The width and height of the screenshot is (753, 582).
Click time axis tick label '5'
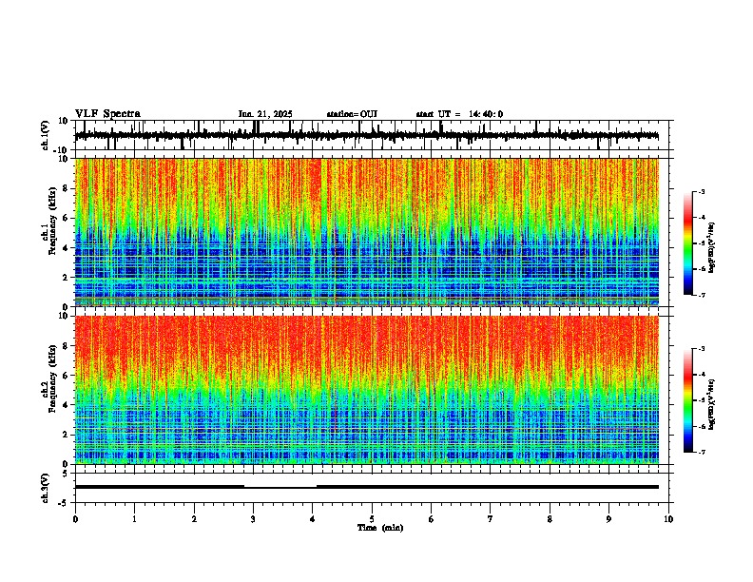pos(372,519)
